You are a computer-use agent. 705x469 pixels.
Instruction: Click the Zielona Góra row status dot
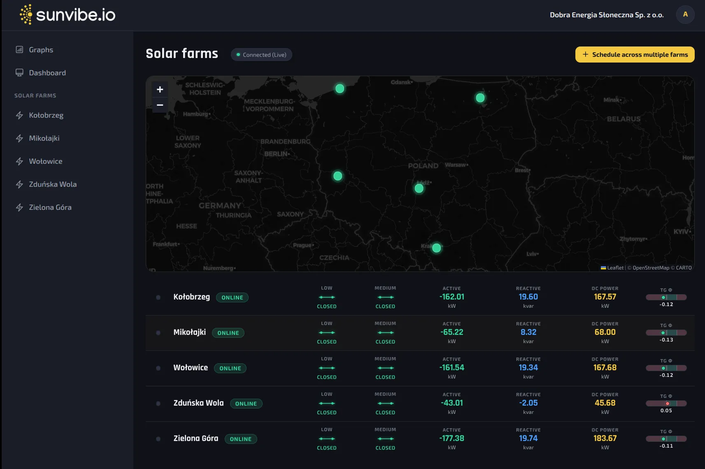pyautogui.click(x=158, y=439)
